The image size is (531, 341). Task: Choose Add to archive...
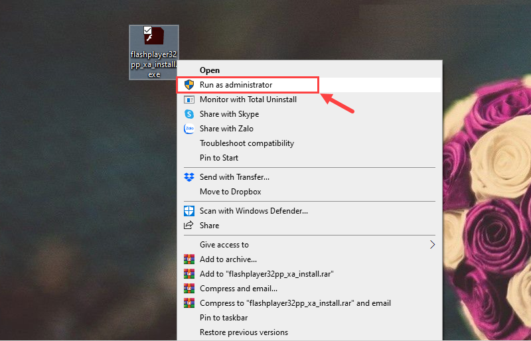pos(309,259)
